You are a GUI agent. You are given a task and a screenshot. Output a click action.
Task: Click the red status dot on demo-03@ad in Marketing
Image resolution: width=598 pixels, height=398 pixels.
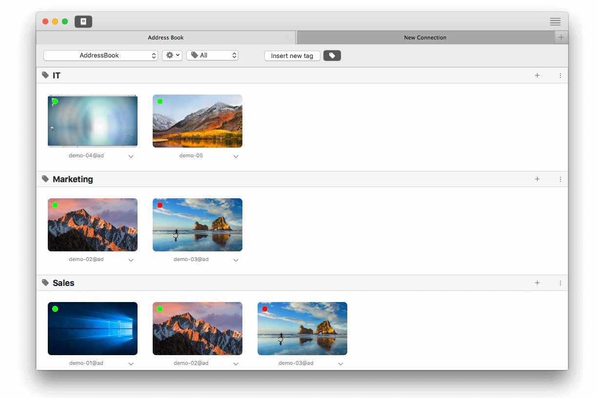(160, 205)
